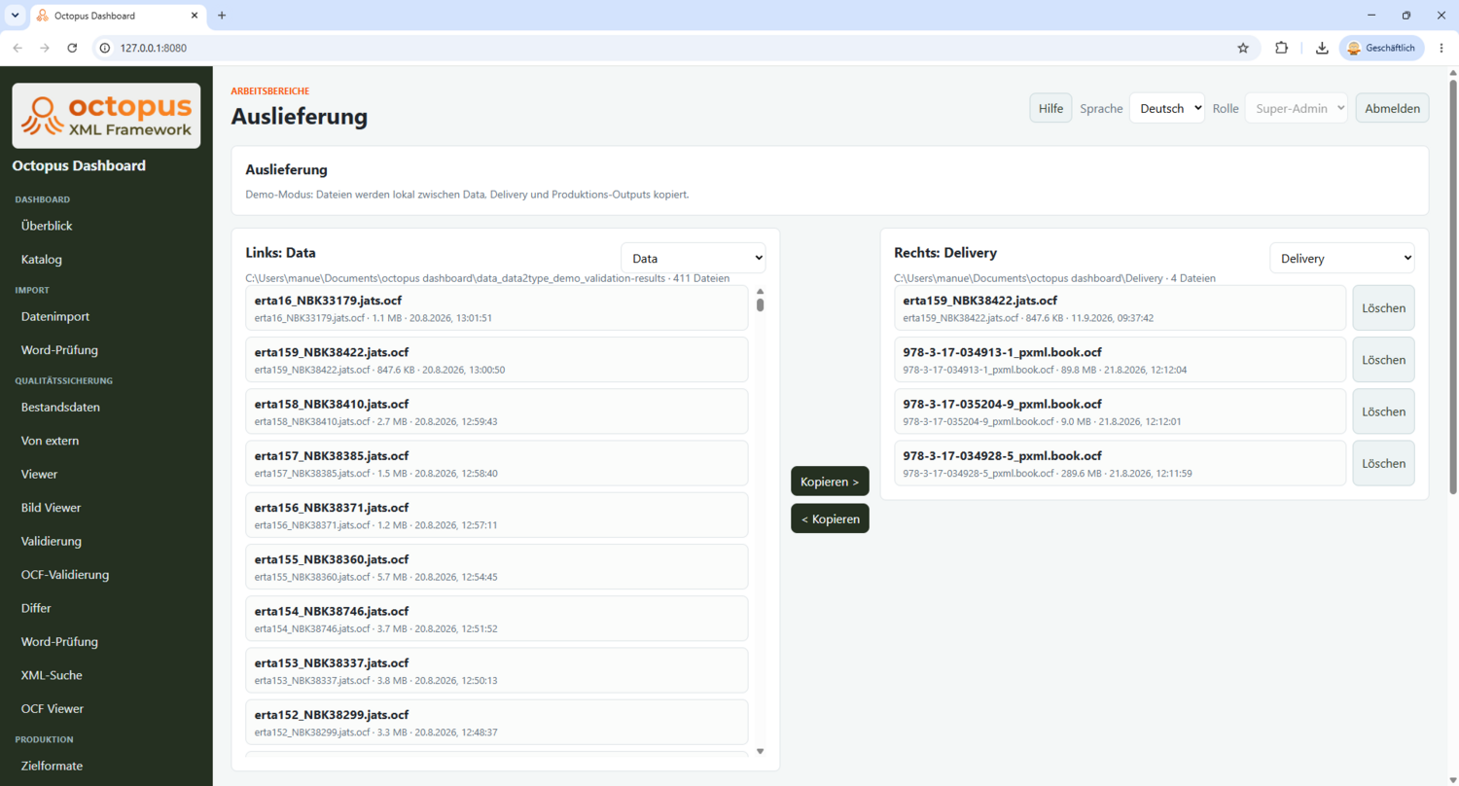Open the Rolle Super-Admin dropdown
This screenshot has height=786, width=1459.
coord(1296,108)
